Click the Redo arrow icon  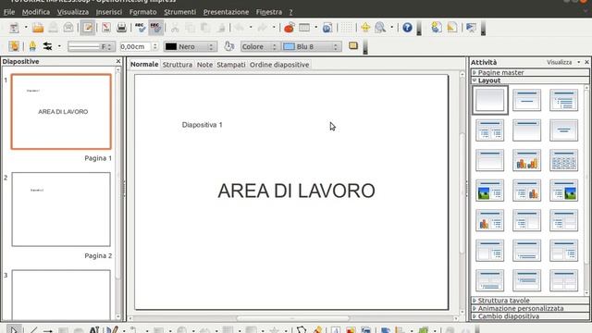click(x=262, y=28)
